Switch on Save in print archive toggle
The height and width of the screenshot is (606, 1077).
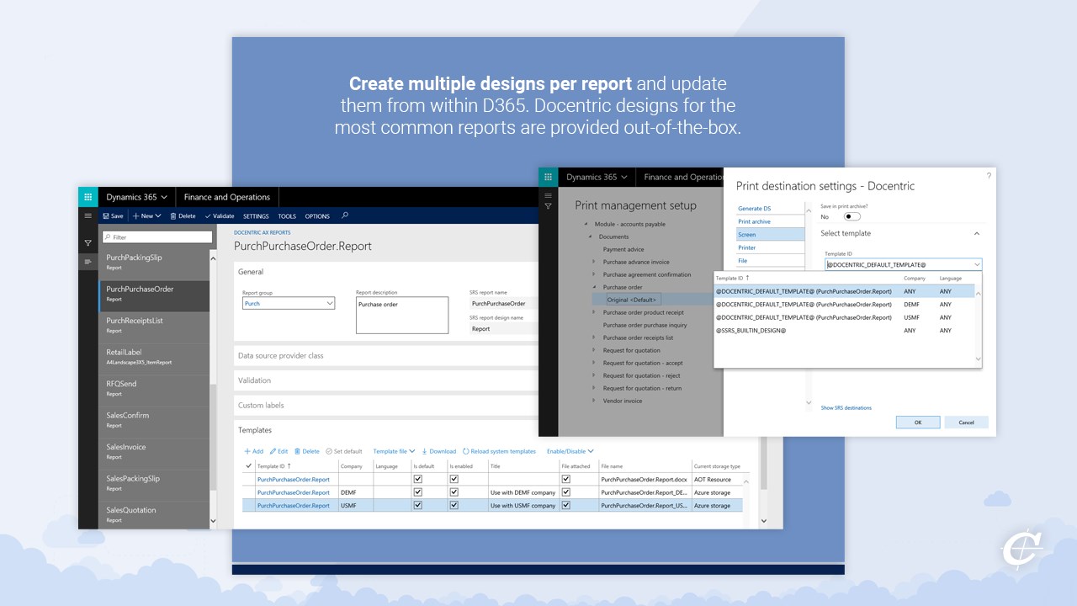point(852,216)
